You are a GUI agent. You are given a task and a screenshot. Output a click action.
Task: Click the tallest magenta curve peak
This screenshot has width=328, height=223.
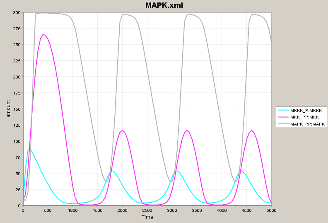[x=43, y=35]
